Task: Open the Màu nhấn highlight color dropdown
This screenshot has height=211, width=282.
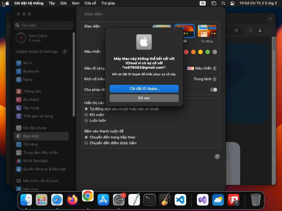Action: click(x=202, y=68)
